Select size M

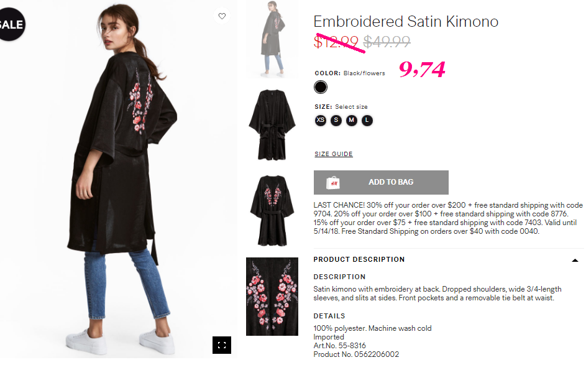(351, 121)
